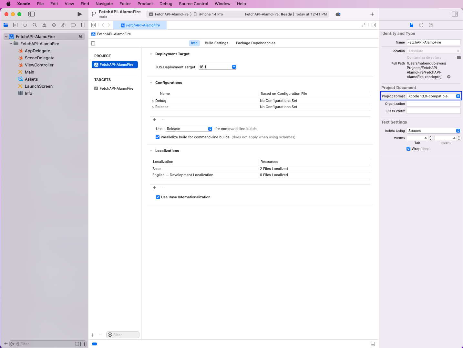This screenshot has height=348, width=463.
Task: Open the Library with the plus button
Action: click(372, 14)
